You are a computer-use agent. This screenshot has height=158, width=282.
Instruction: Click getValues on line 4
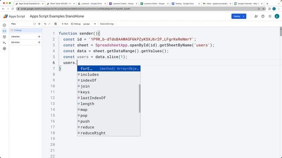point(151,51)
